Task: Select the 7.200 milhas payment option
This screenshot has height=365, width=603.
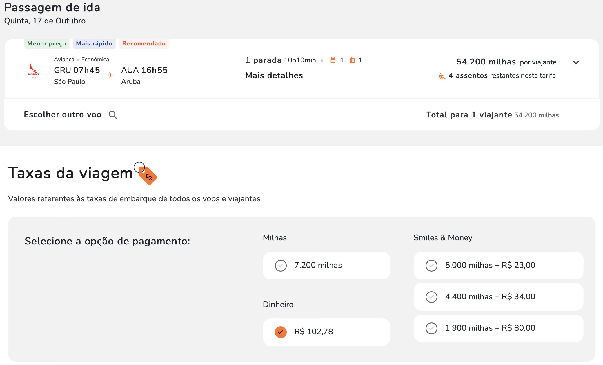Action: [326, 266]
